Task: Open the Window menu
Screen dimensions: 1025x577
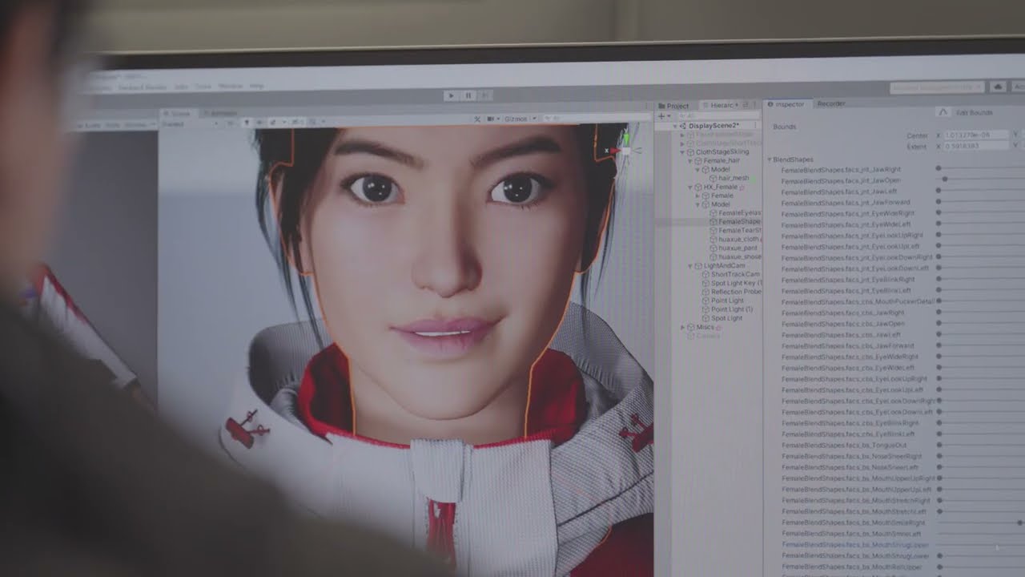Action: 231,85
